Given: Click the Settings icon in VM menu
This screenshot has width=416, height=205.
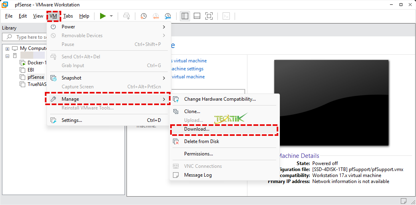Looking at the screenshot, I should point(53,120).
